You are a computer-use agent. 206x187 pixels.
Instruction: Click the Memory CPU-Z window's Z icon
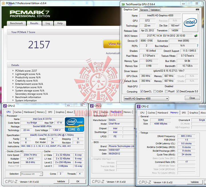(138, 106)
